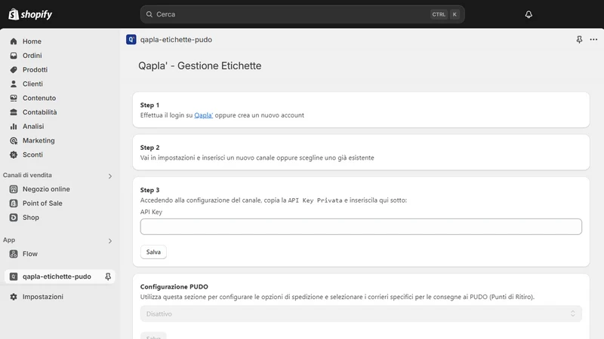Screen dimensions: 604x339
Task: Open notifications bell icon
Action: [528, 14]
